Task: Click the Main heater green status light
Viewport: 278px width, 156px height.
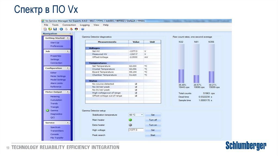Action: coord(130,120)
